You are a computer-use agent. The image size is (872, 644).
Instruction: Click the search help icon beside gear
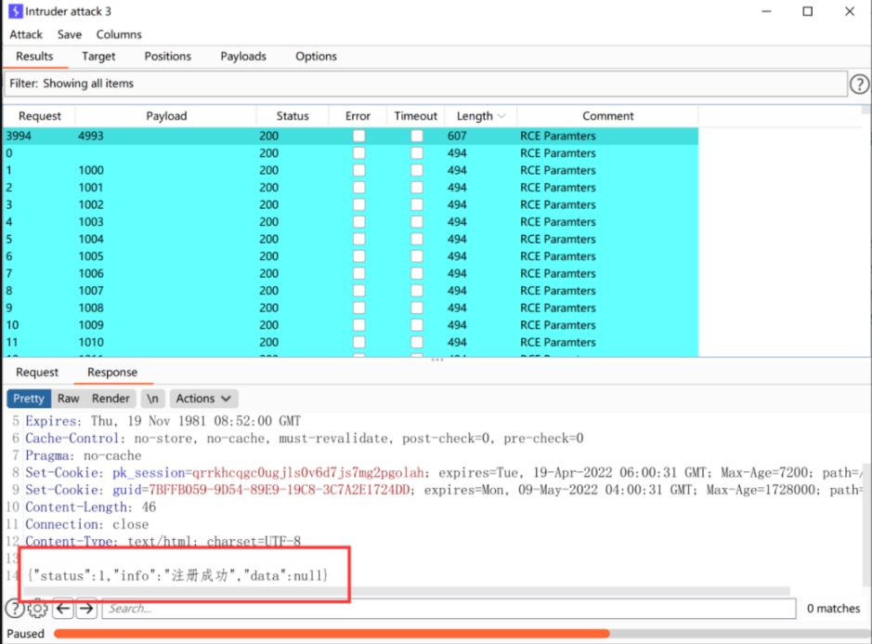pyautogui.click(x=15, y=609)
